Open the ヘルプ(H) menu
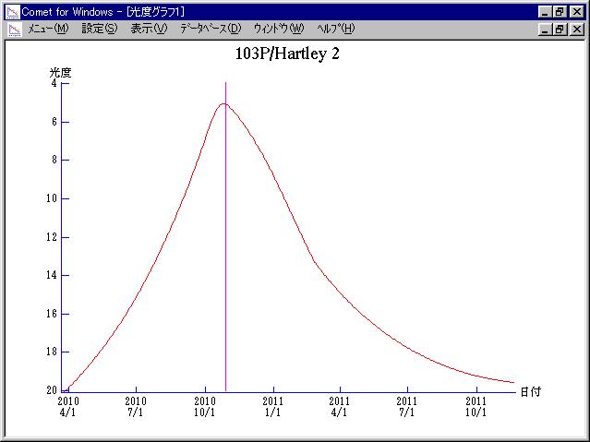Image resolution: width=590 pixels, height=442 pixels. [336, 29]
